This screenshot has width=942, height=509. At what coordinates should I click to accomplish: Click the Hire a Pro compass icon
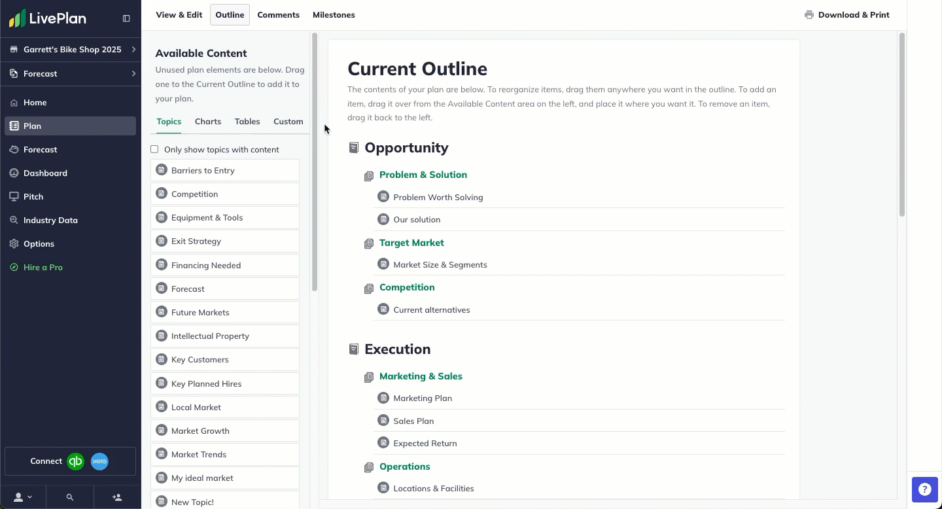click(x=14, y=268)
